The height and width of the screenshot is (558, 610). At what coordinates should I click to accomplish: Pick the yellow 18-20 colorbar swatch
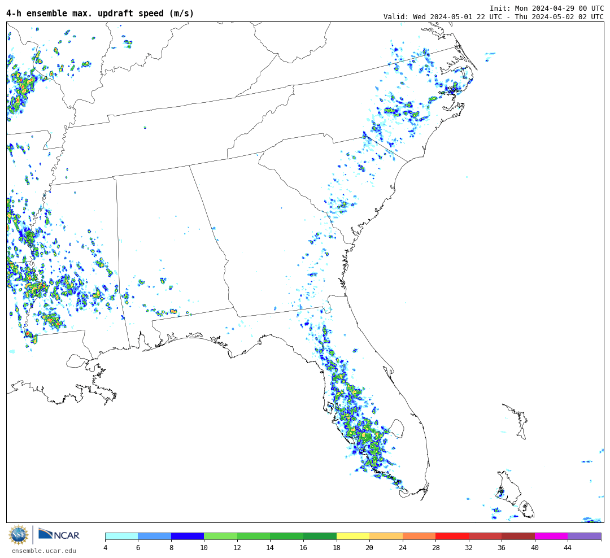pos(353,537)
